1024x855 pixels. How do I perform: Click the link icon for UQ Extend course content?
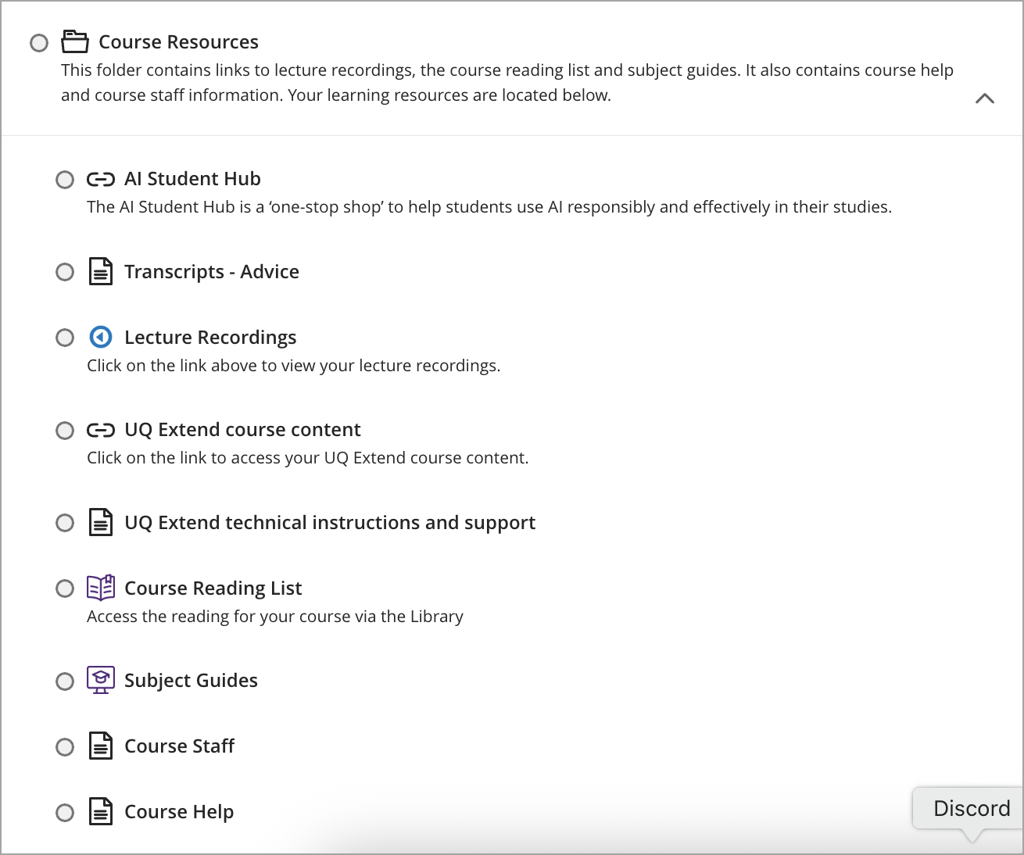[101, 430]
